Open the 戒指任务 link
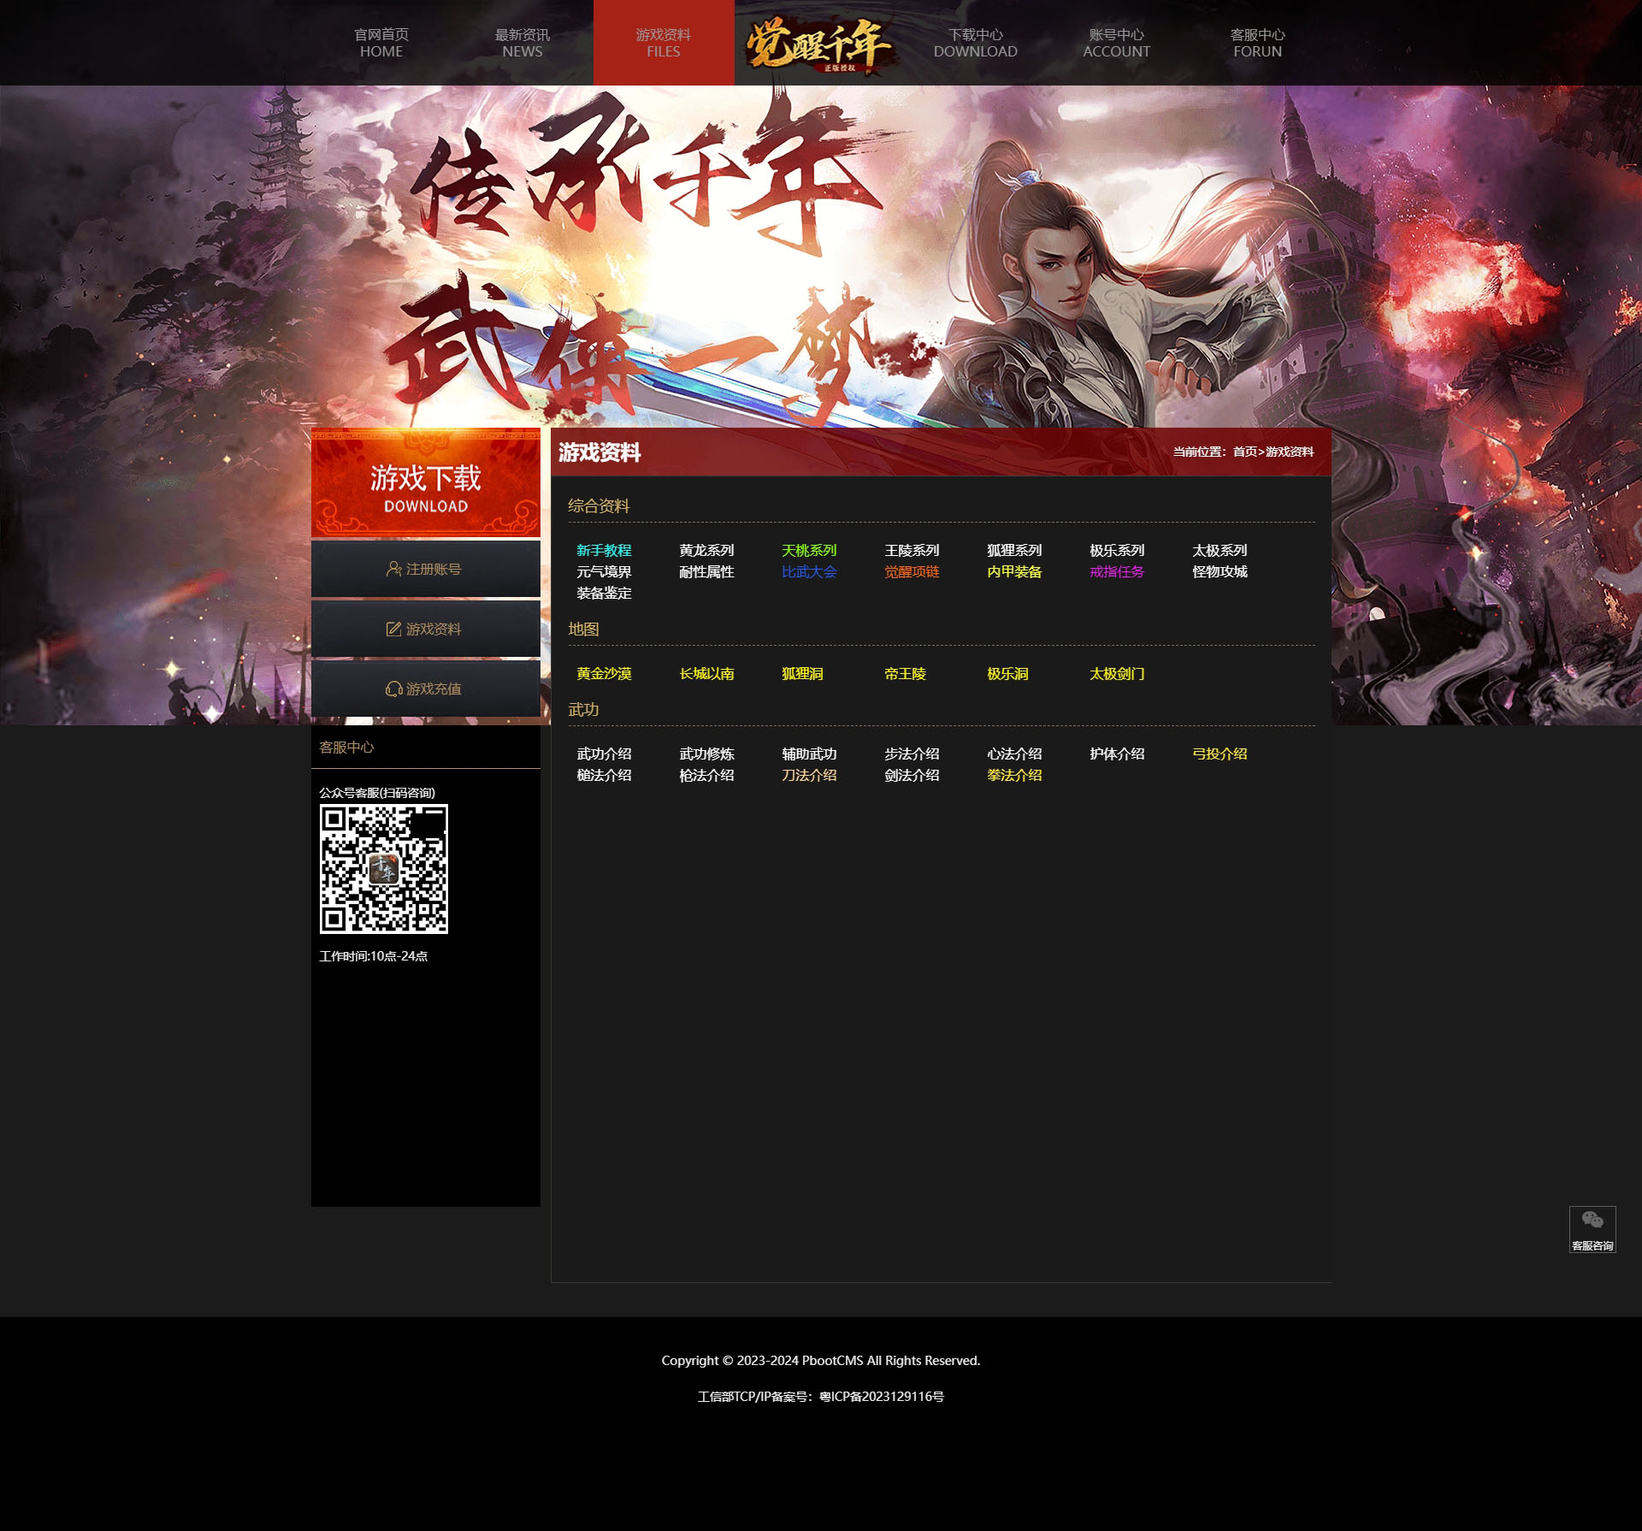This screenshot has height=1531, width=1642. pos(1117,571)
